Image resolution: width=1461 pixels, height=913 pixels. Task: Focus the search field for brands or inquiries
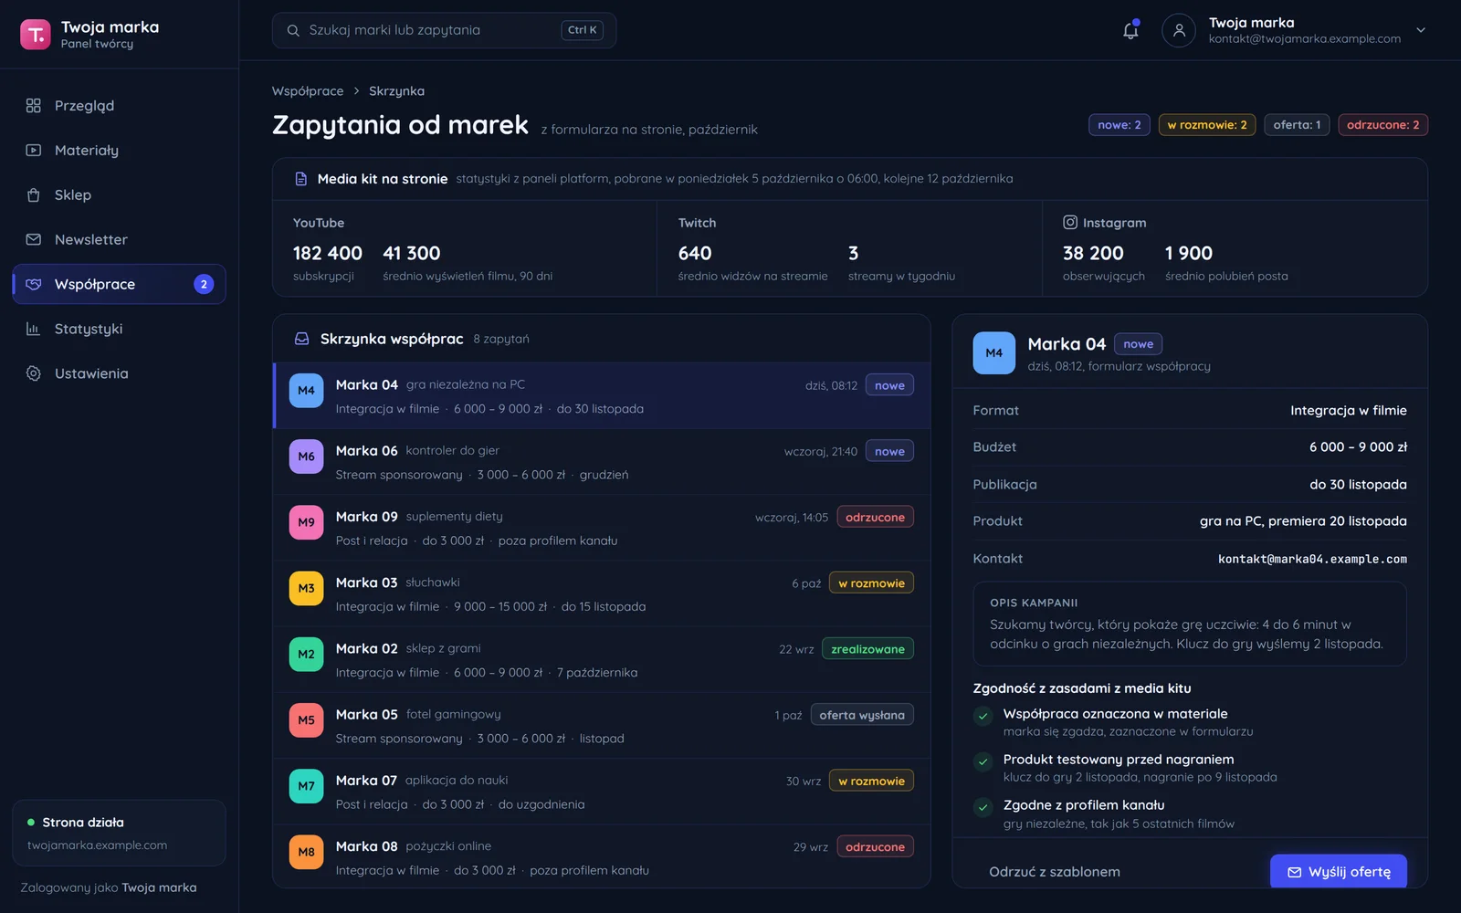[x=444, y=30]
